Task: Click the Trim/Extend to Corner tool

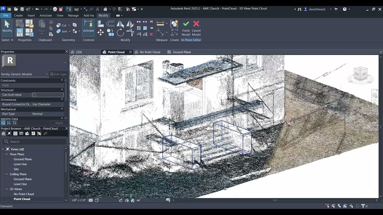Action: point(130,33)
